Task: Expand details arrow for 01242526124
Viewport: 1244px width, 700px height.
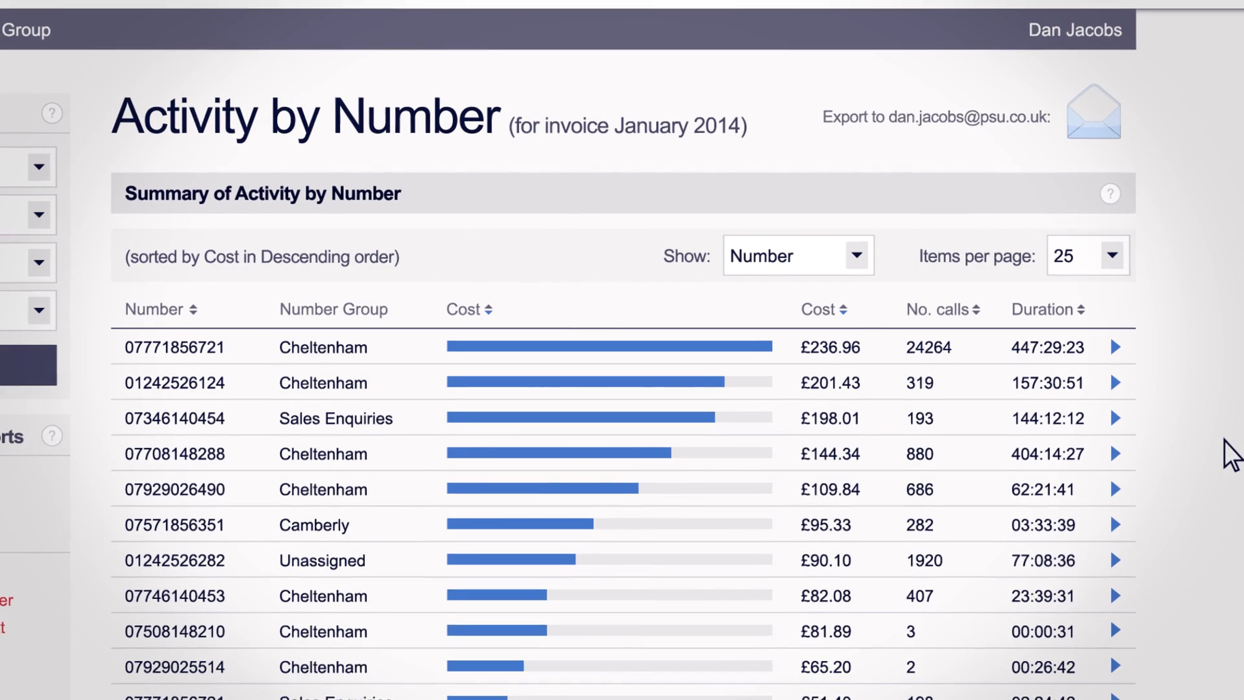Action: pyautogui.click(x=1115, y=383)
